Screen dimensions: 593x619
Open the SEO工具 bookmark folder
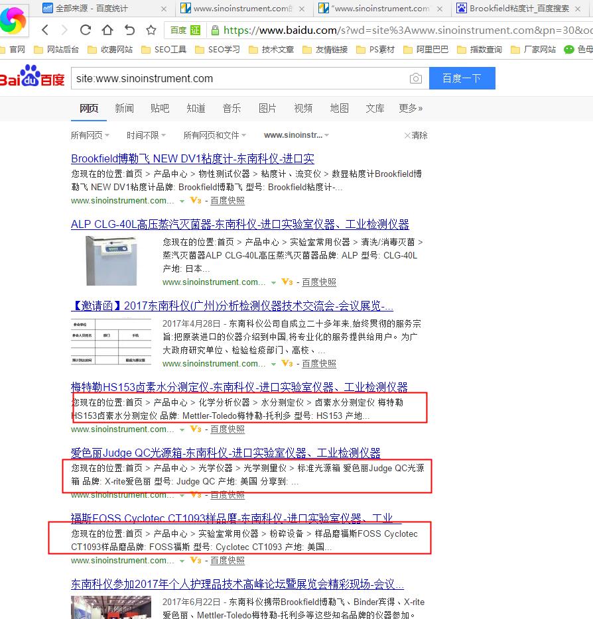[x=164, y=49]
